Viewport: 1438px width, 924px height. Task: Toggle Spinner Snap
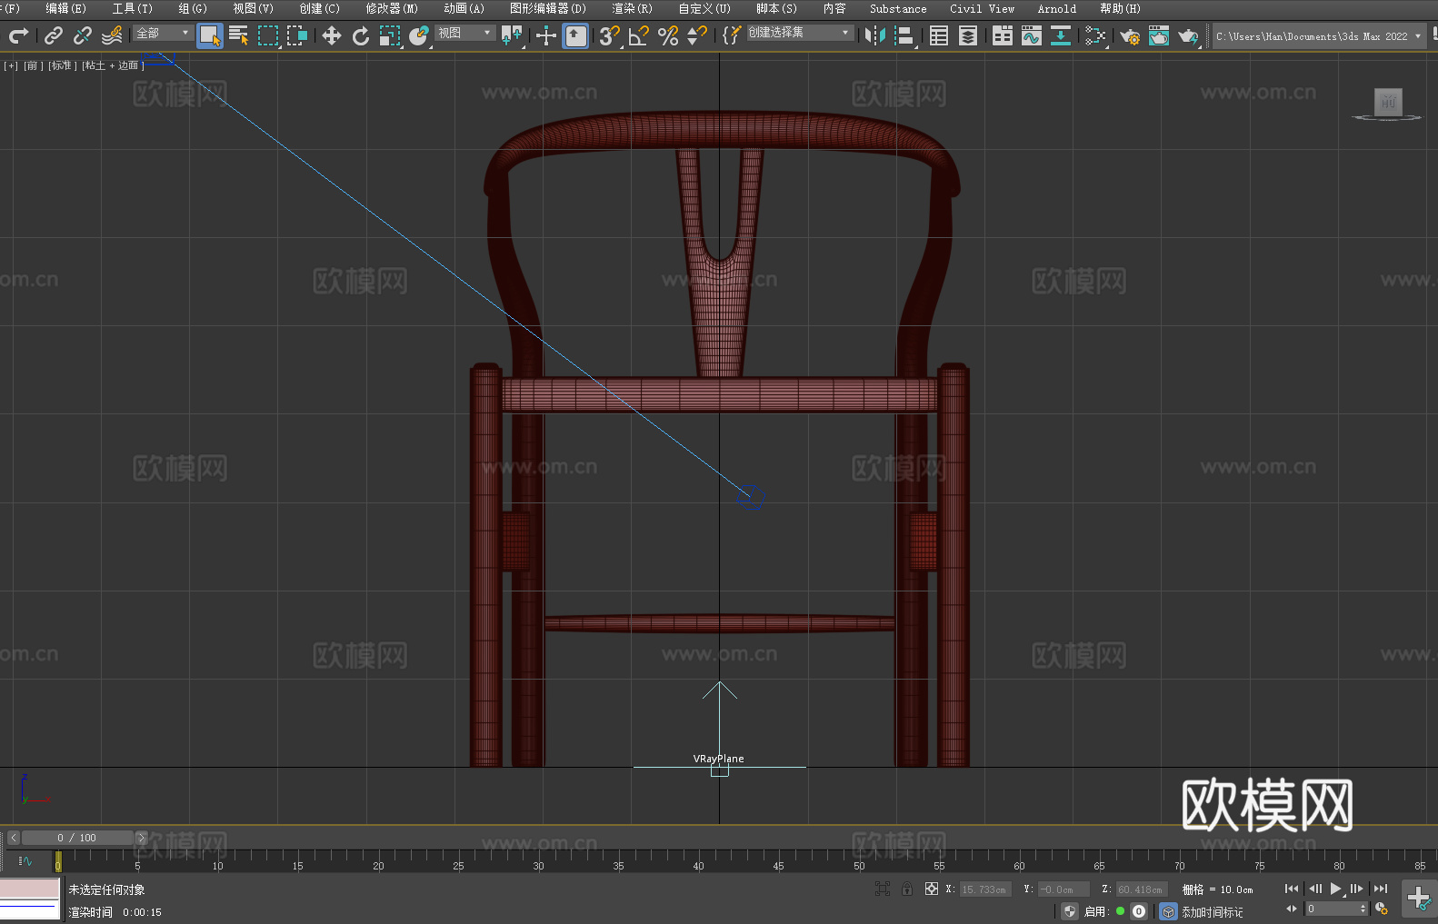click(x=697, y=35)
